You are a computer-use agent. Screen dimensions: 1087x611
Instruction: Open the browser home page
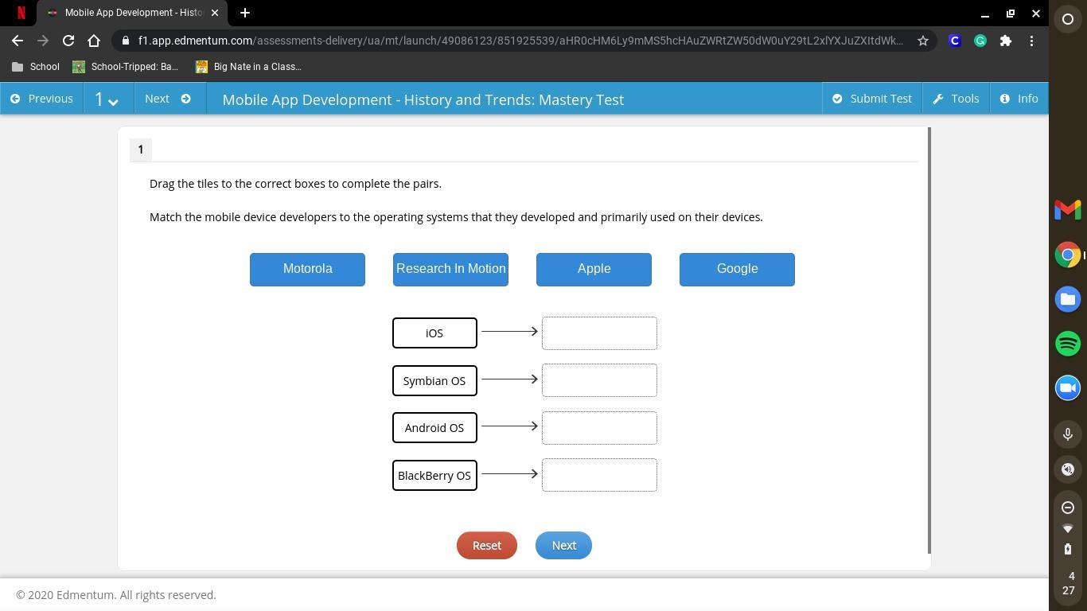point(94,41)
